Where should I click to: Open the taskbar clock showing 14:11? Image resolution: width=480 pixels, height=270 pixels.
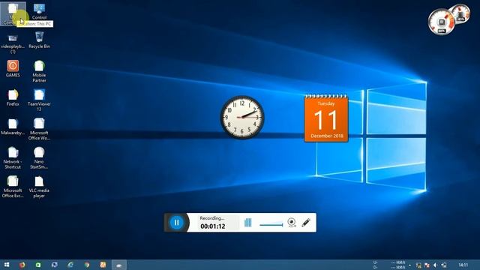tap(463, 265)
